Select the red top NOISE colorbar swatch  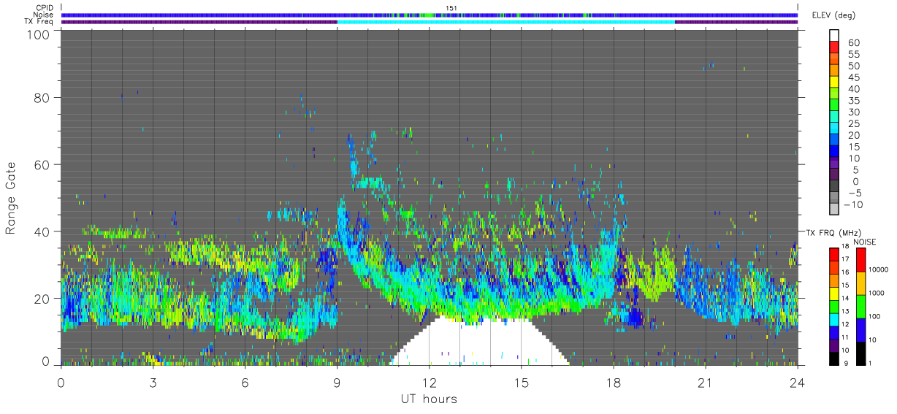coord(860,259)
